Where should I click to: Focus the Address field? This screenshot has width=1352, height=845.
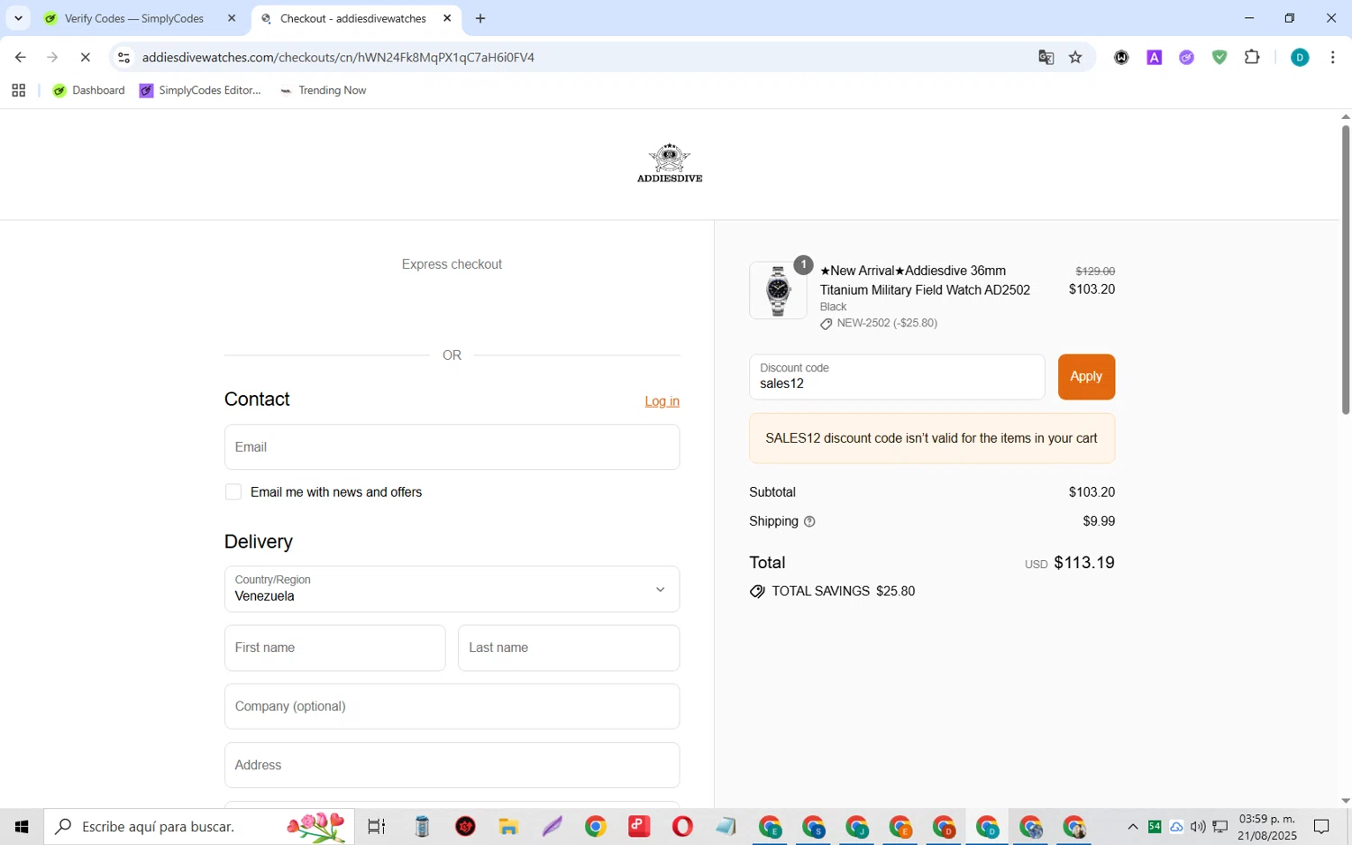[452, 765]
